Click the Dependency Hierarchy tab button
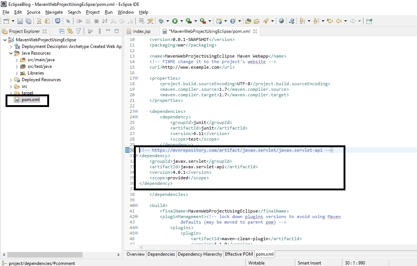Viewport: 417px width, 266px height. (x=200, y=254)
